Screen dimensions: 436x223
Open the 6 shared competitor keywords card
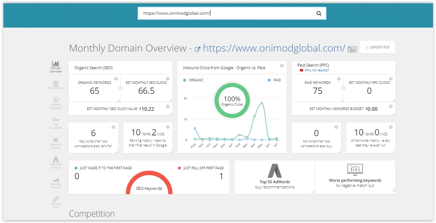(x=94, y=138)
